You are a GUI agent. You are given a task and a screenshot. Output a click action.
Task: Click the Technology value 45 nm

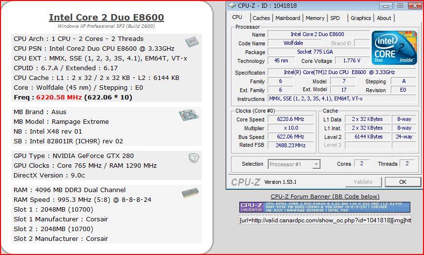click(x=281, y=61)
